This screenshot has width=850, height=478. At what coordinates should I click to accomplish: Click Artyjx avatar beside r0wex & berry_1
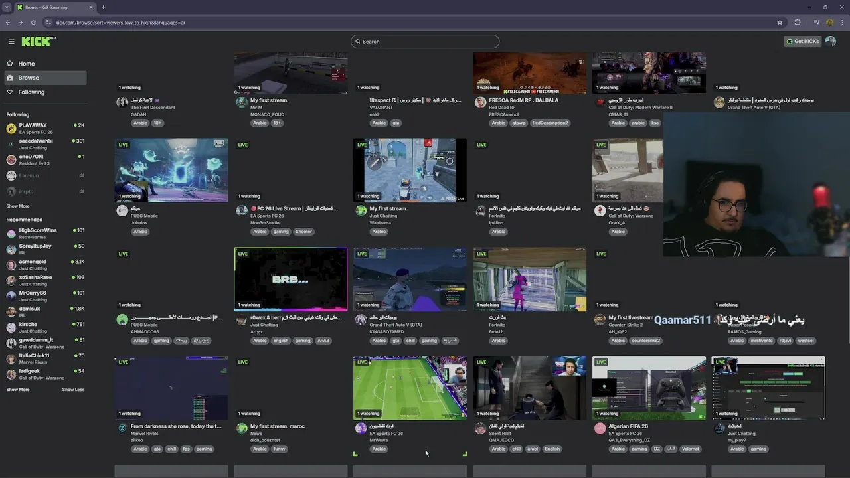coord(241,319)
